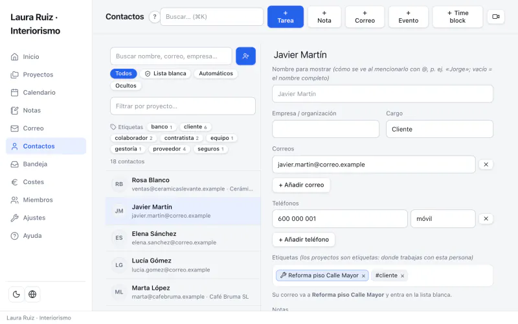Add a Time block
The image size is (518, 324).
click(458, 17)
